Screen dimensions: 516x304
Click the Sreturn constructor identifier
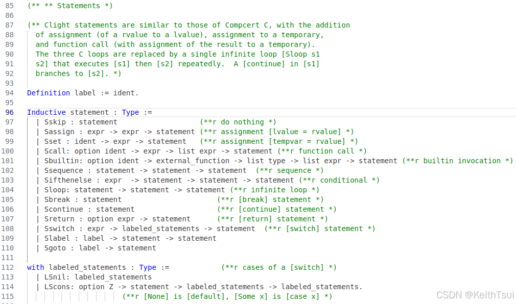(59, 219)
